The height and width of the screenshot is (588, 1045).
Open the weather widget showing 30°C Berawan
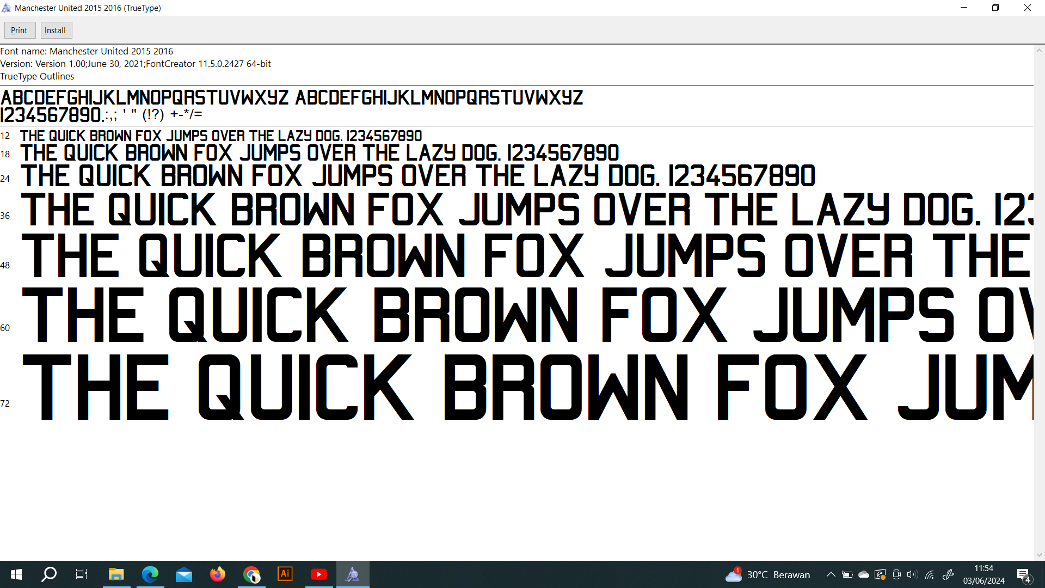767,574
